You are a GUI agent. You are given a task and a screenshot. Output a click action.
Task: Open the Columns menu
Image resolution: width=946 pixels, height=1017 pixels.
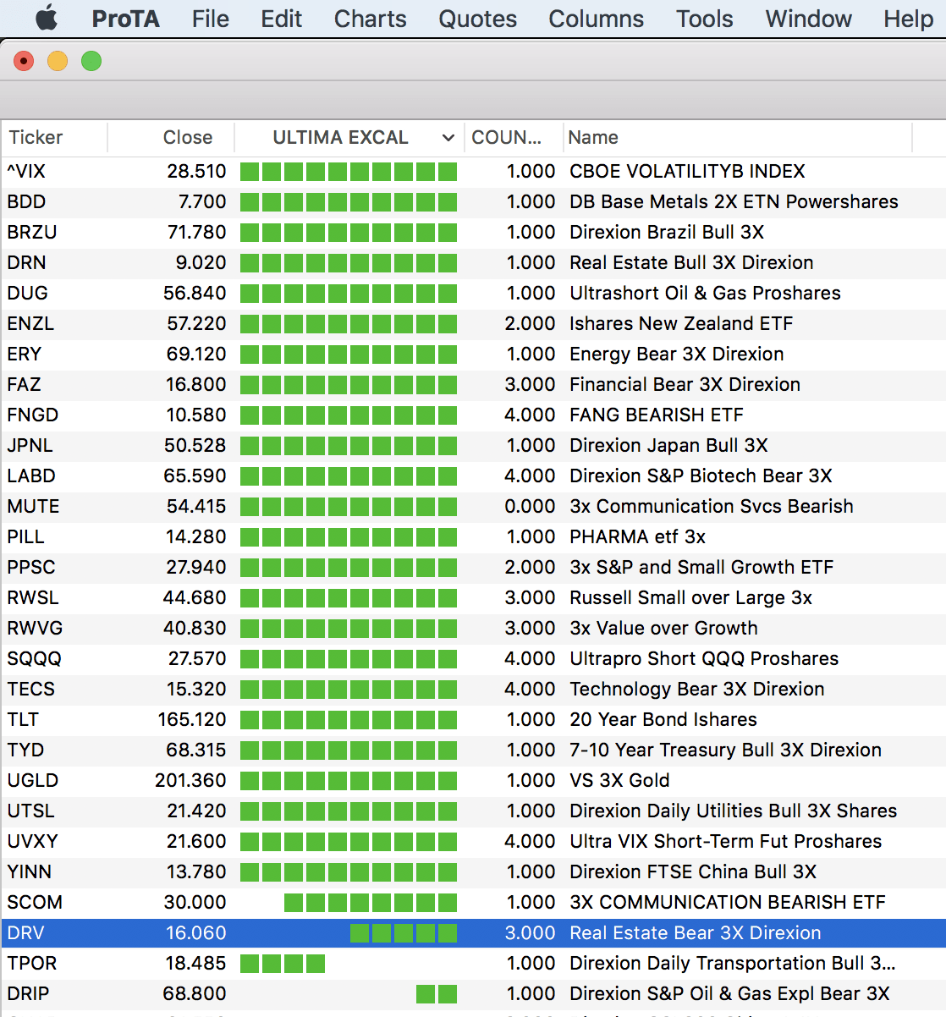(596, 19)
